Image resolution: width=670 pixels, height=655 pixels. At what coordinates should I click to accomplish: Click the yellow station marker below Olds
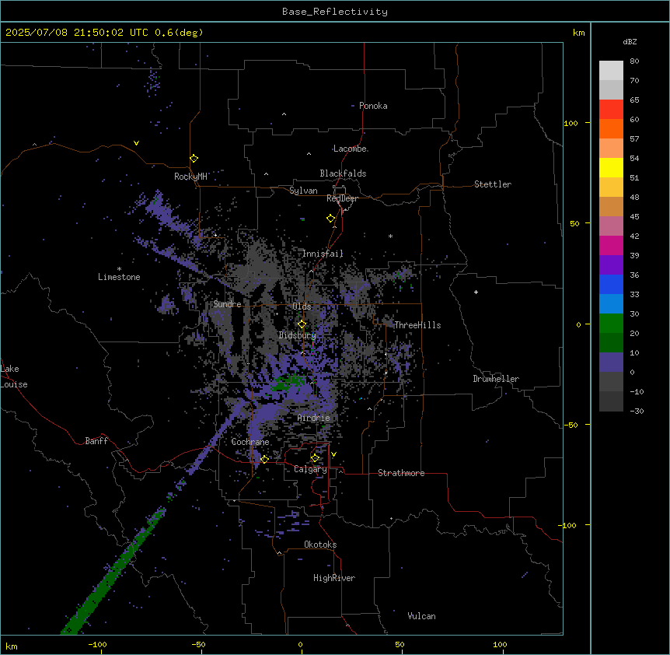tap(302, 324)
